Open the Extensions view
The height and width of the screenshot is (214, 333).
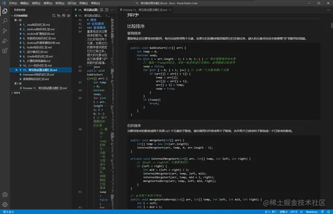point(5,51)
